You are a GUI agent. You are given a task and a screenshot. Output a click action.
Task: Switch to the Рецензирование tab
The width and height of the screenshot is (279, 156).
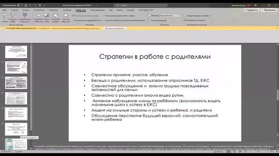[x=97, y=10]
